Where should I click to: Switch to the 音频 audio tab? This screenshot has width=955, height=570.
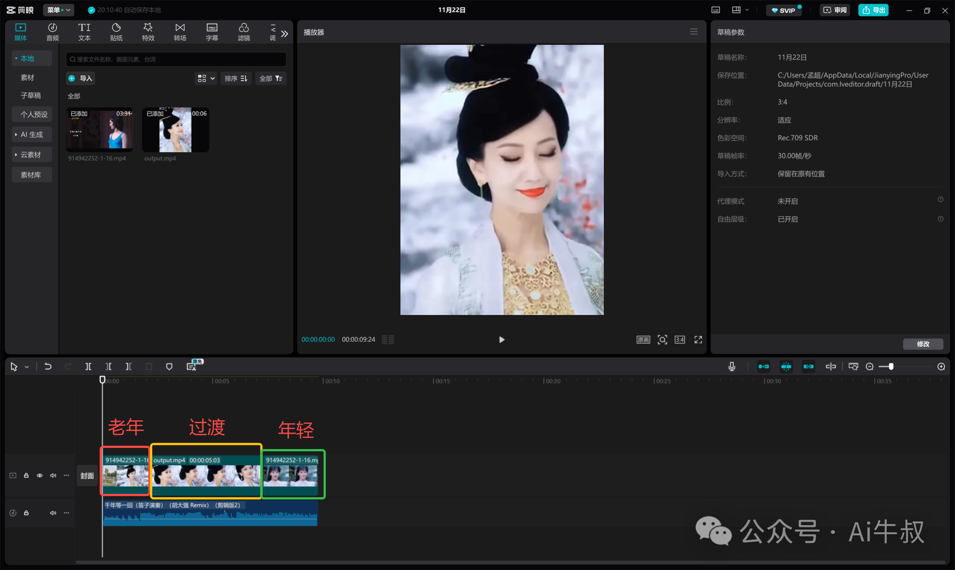52,32
